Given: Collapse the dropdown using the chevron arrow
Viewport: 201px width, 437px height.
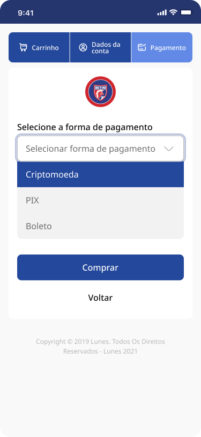Looking at the screenshot, I should click(169, 149).
